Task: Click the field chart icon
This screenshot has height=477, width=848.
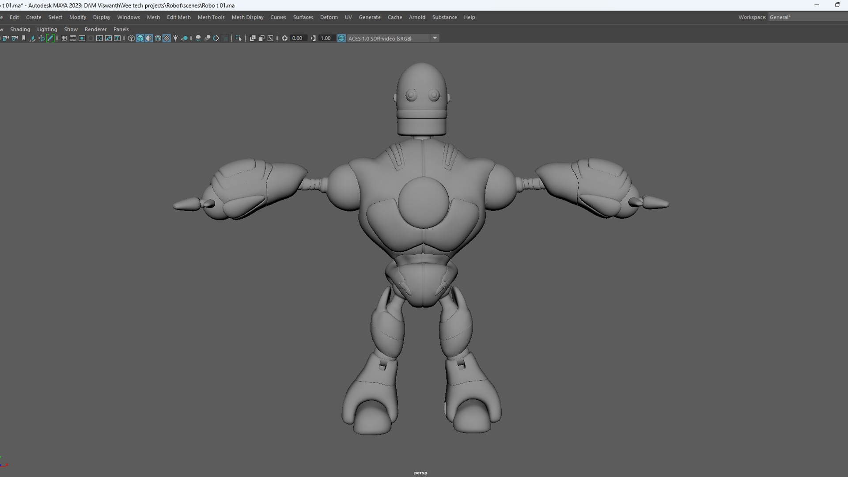Action: 99,38
